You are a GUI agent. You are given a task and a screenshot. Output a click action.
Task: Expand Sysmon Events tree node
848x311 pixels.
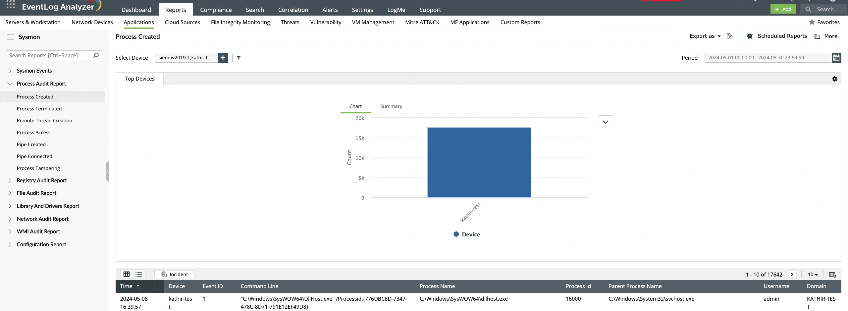click(x=10, y=71)
